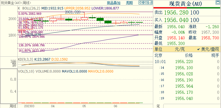Click the window icon beside 现货黄金(AU) title
Image resolution: width=221 pixels, height=108 pixels.
218,3
